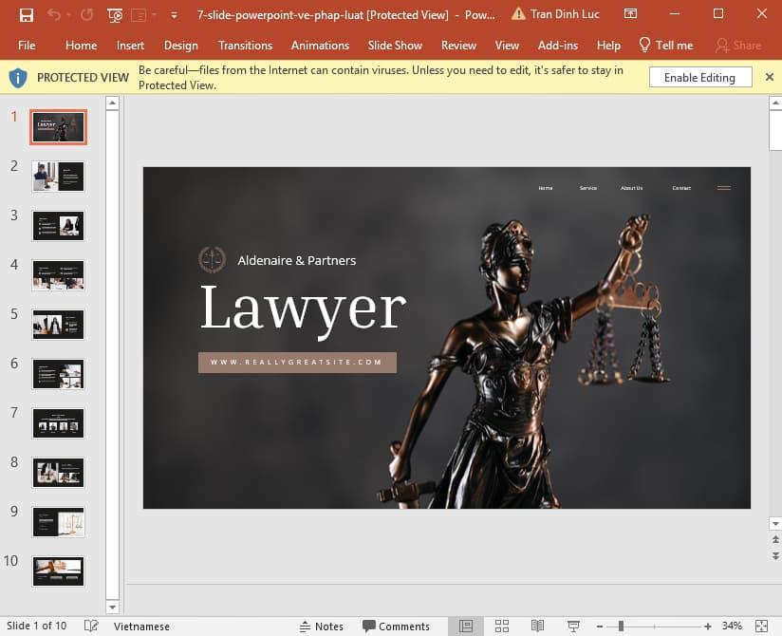Start slideshow from beginning using Quick Access icon

(115, 15)
